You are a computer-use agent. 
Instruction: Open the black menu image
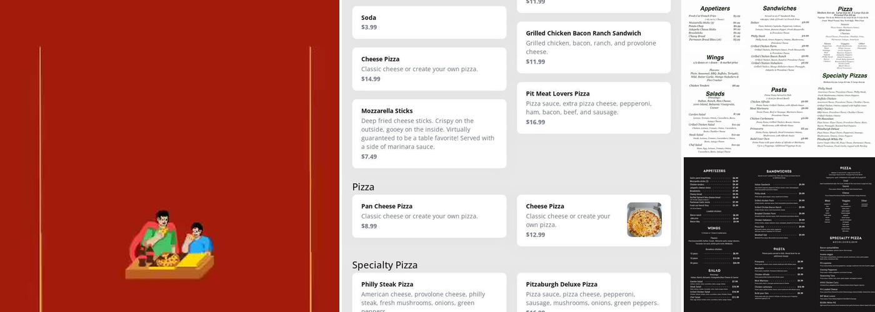tap(779, 235)
